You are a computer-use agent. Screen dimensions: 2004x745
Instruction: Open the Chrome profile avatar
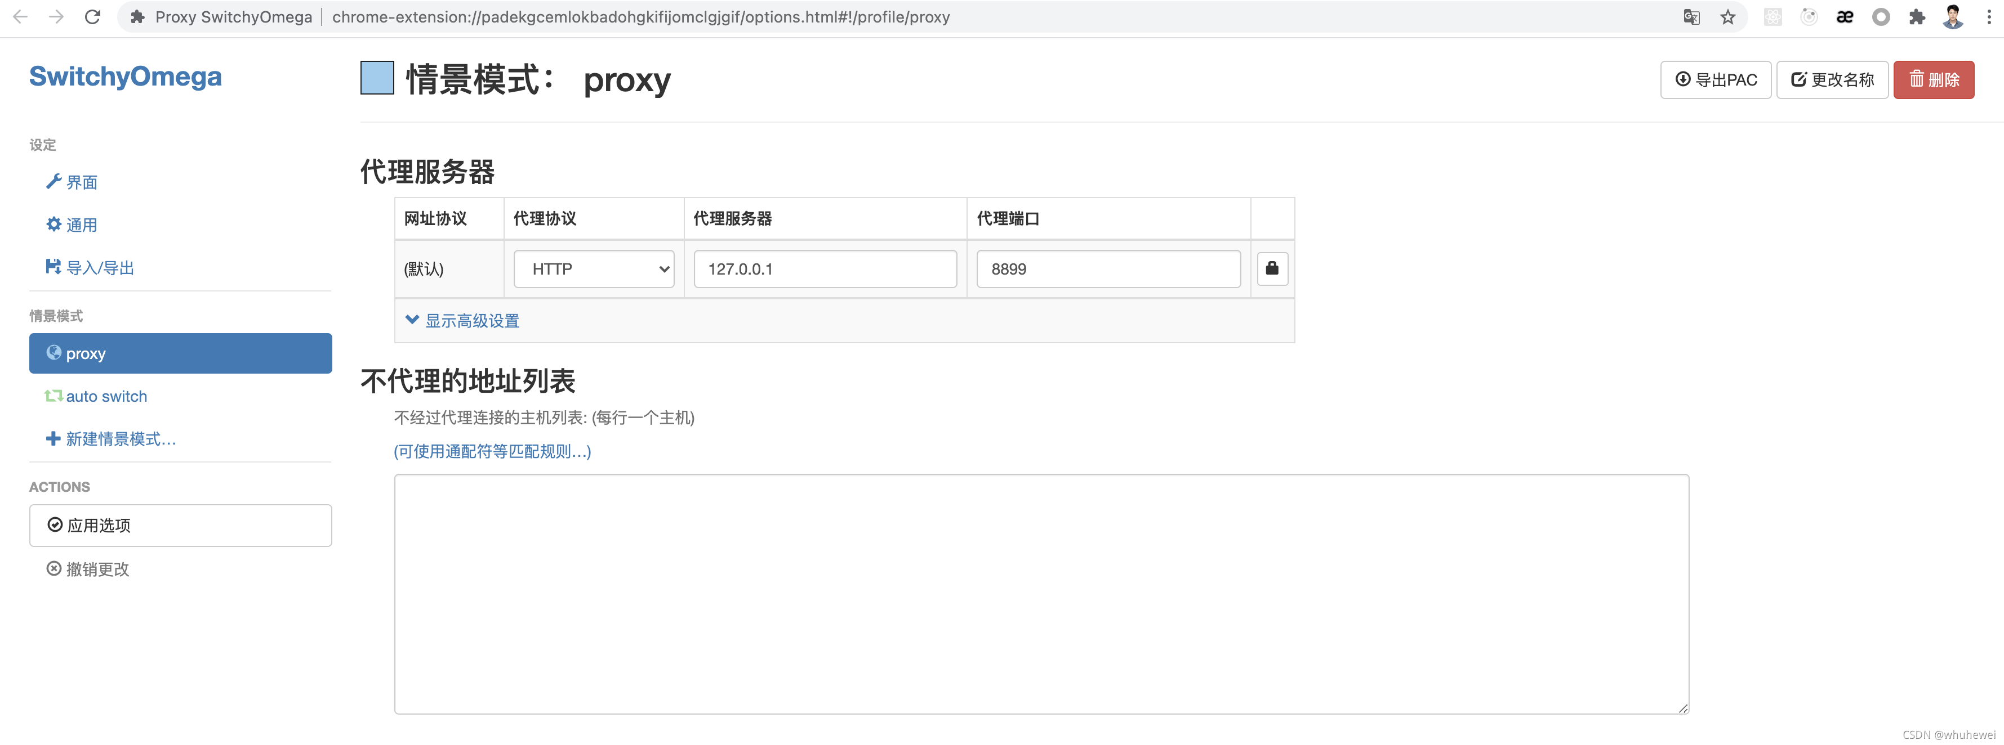[1953, 17]
